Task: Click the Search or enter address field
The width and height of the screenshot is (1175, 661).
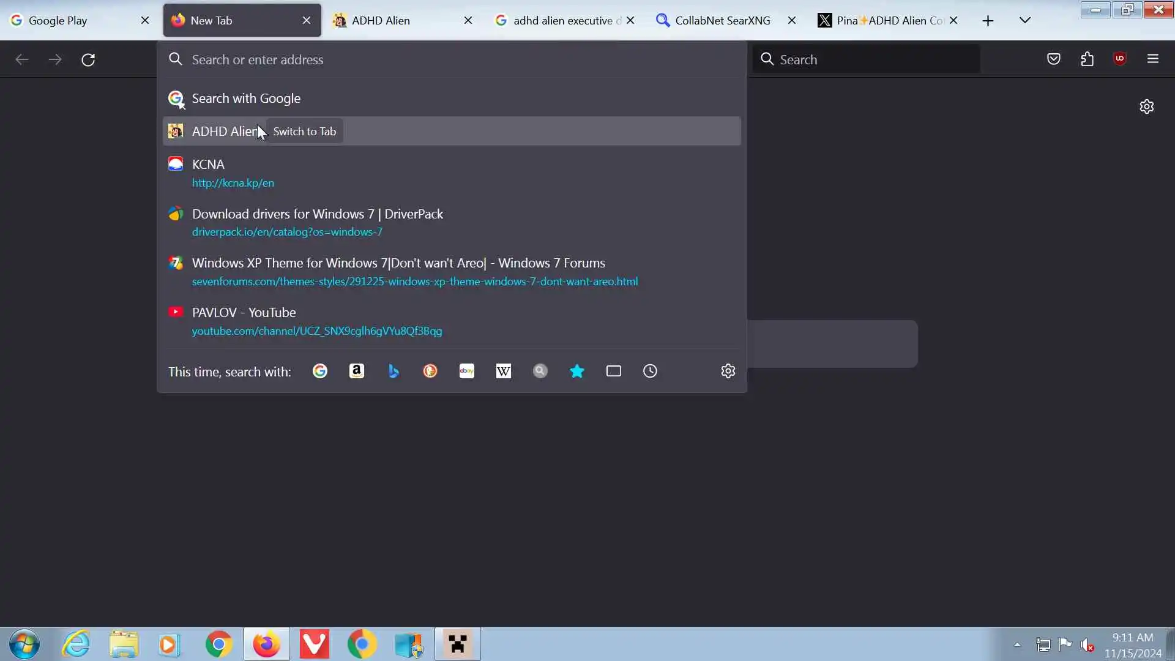Action: coord(453,59)
